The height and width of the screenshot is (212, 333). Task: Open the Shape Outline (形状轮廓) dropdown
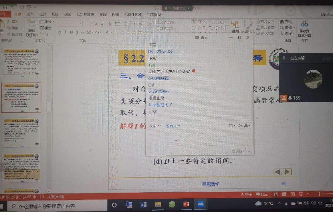click(266, 27)
